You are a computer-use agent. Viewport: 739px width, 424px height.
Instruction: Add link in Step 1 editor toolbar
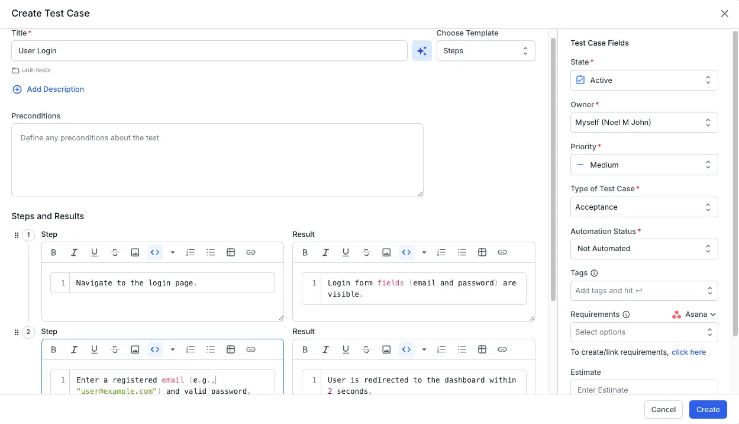[x=251, y=252]
